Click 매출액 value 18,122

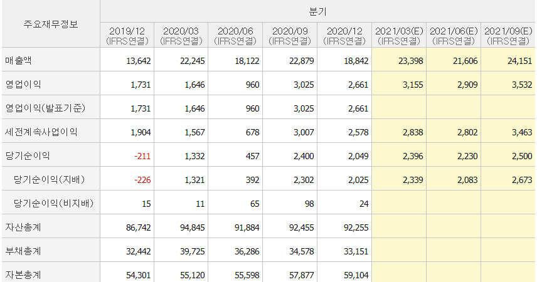pos(247,61)
